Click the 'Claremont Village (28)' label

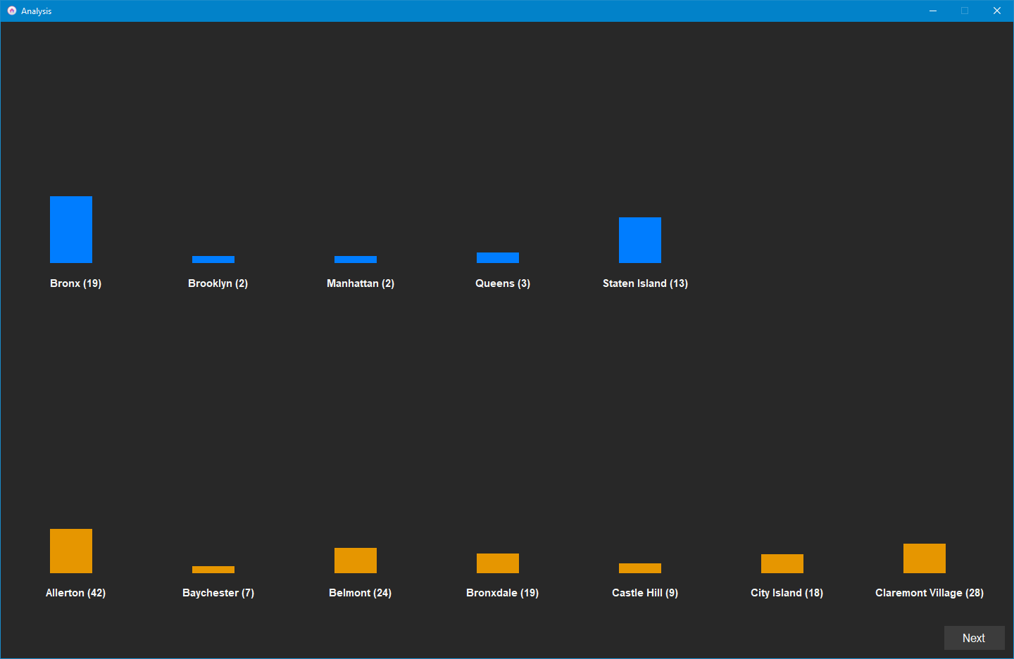point(930,593)
